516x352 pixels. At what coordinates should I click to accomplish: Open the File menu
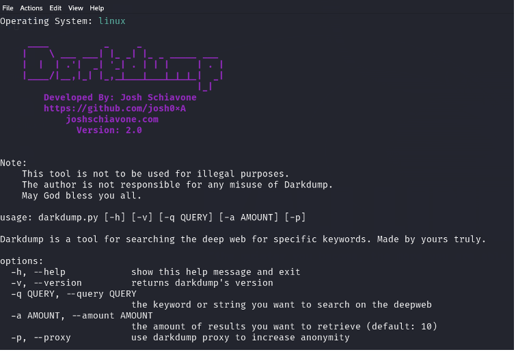pyautogui.click(x=8, y=8)
